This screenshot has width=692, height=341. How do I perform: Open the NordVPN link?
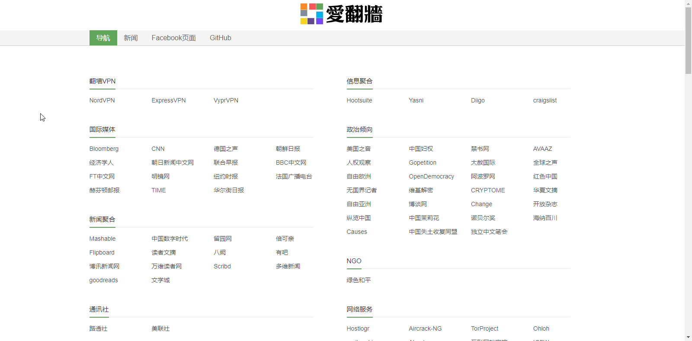102,100
